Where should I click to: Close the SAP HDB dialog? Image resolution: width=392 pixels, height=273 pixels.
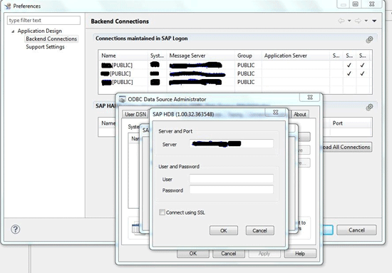(x=276, y=112)
